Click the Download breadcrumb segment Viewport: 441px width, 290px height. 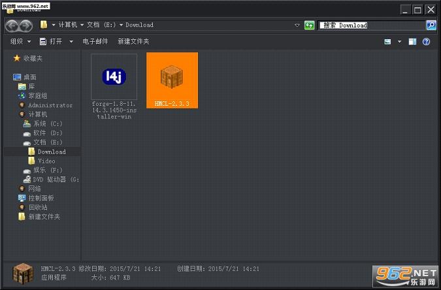coord(140,25)
